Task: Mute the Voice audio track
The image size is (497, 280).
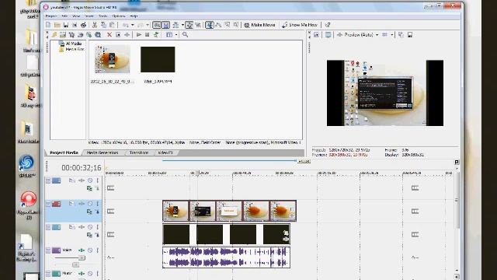Action: pos(90,250)
